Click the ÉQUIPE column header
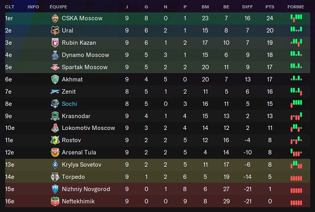The height and width of the screenshot is (212, 315). coord(58,6)
